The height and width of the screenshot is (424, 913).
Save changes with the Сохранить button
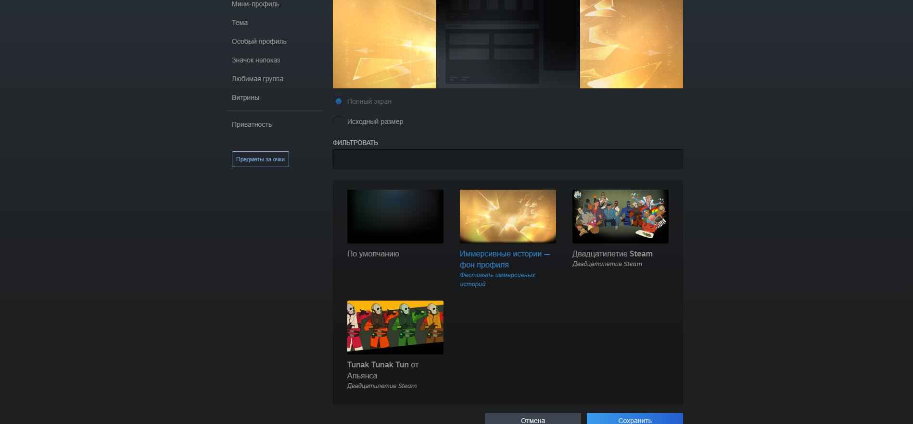point(635,419)
